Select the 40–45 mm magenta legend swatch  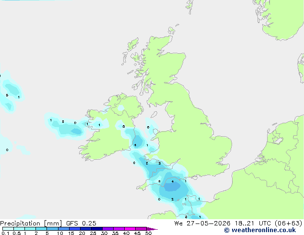(x=130, y=229)
